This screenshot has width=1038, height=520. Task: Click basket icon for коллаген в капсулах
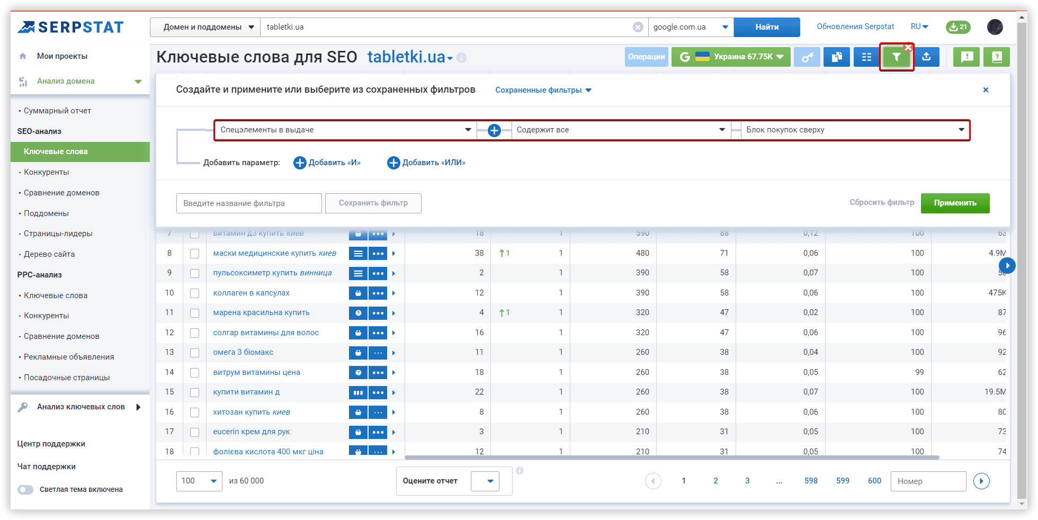click(358, 293)
